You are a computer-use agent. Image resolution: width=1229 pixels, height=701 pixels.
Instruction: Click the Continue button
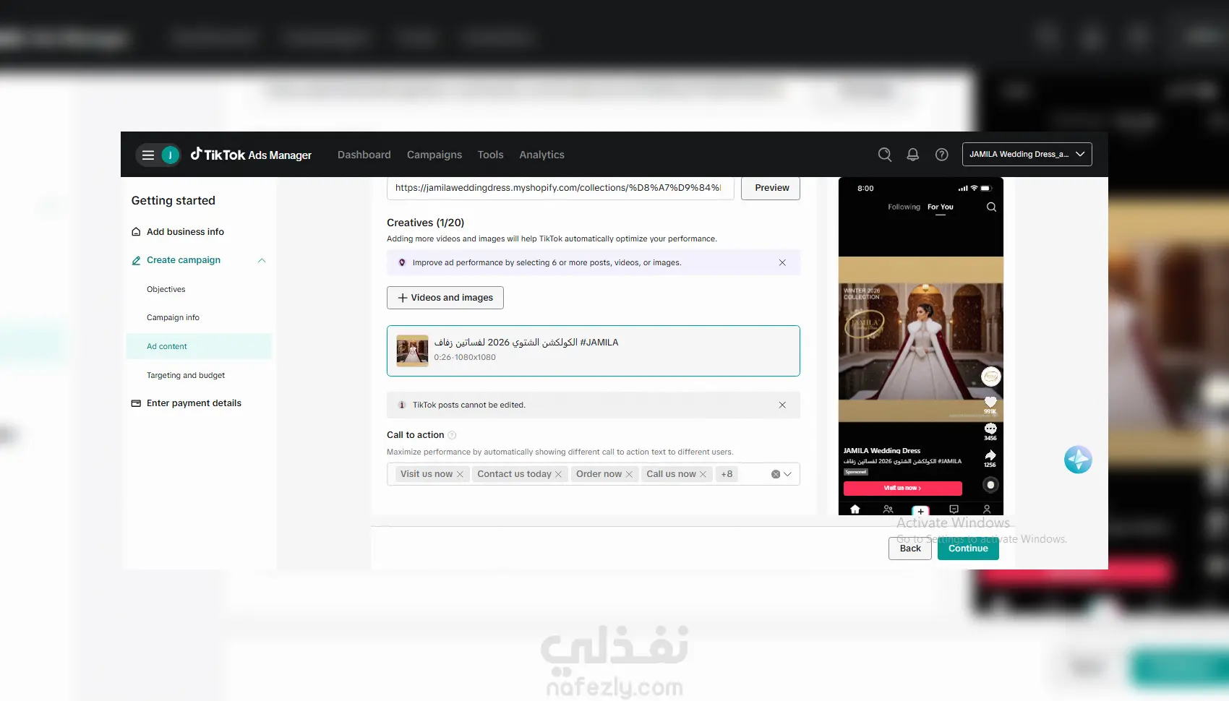coord(968,549)
